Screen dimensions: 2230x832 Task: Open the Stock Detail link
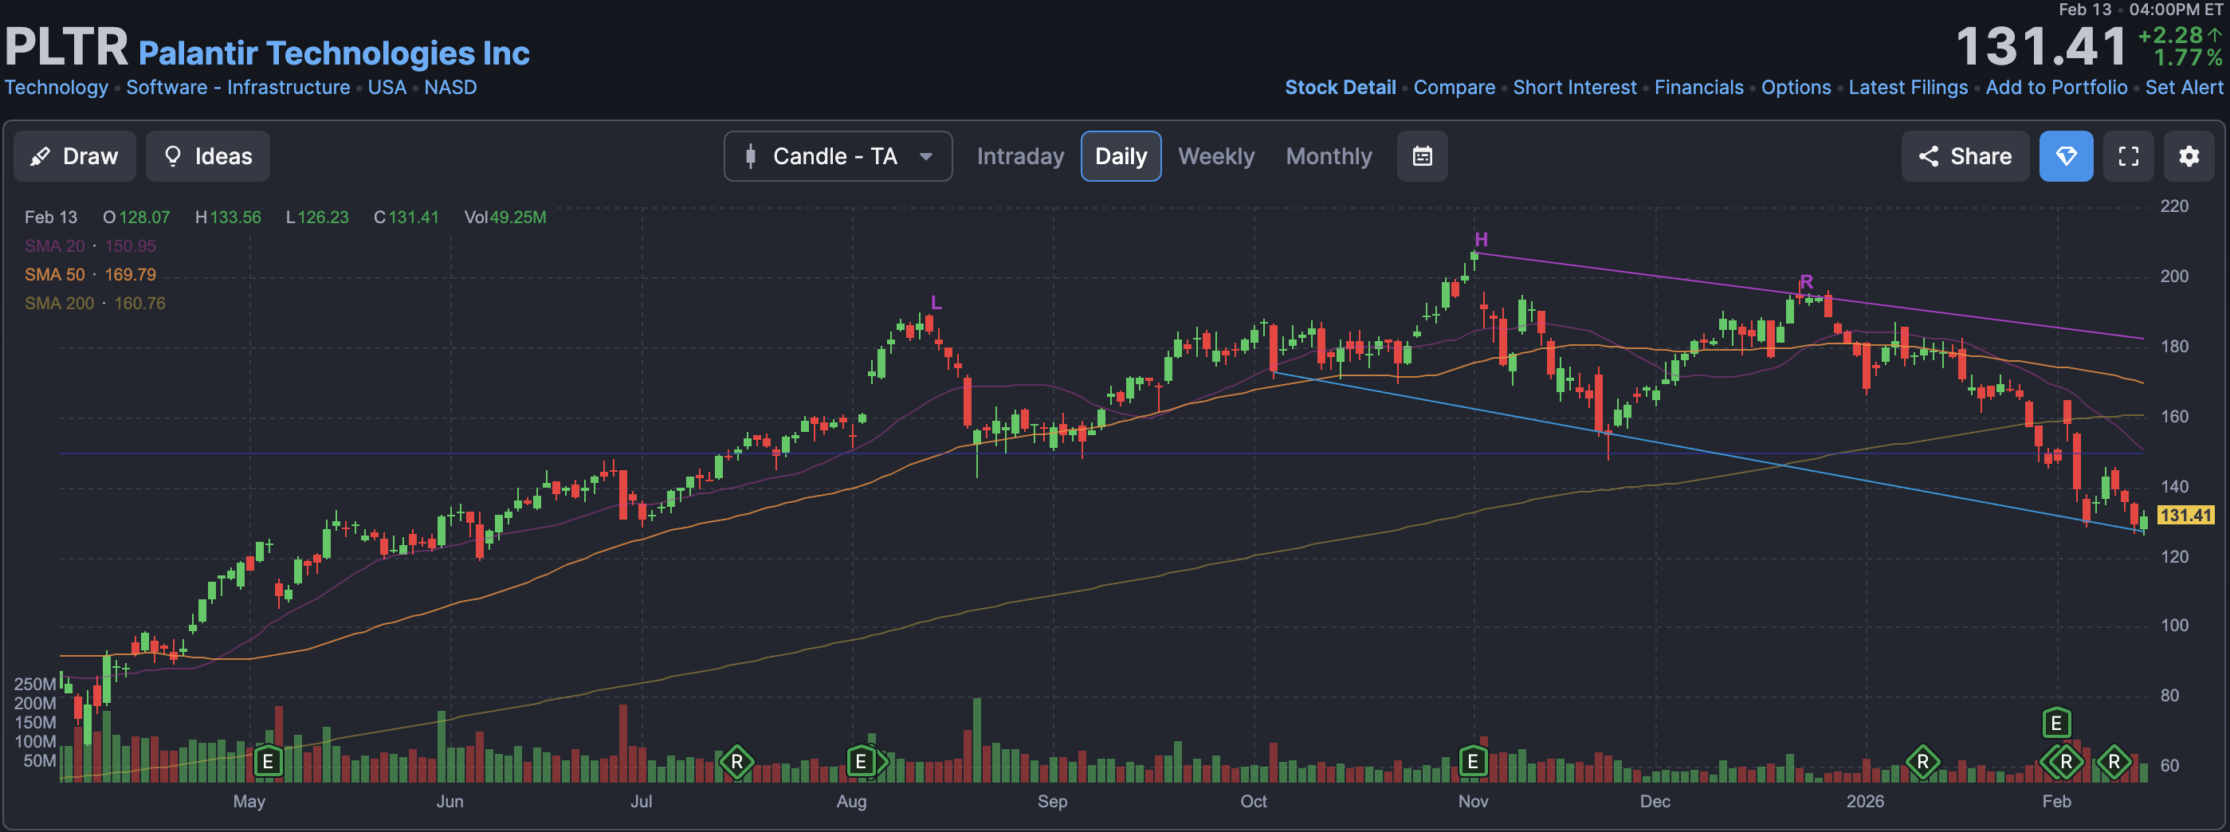pos(1340,88)
